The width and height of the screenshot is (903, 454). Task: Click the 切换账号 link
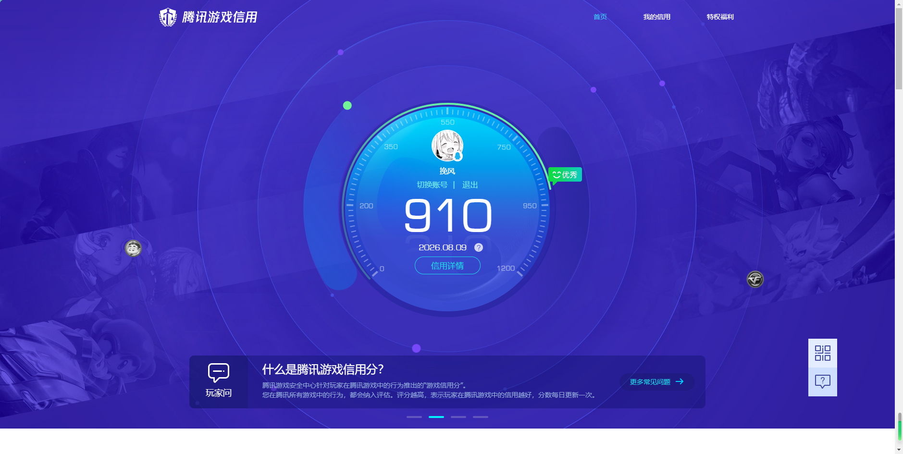point(432,185)
